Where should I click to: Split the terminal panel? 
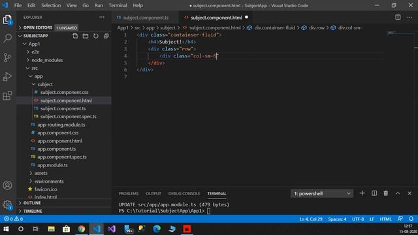click(374, 193)
